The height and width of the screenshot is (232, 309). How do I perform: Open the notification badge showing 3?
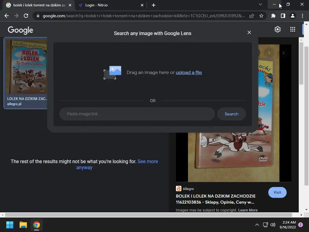[x=301, y=225]
